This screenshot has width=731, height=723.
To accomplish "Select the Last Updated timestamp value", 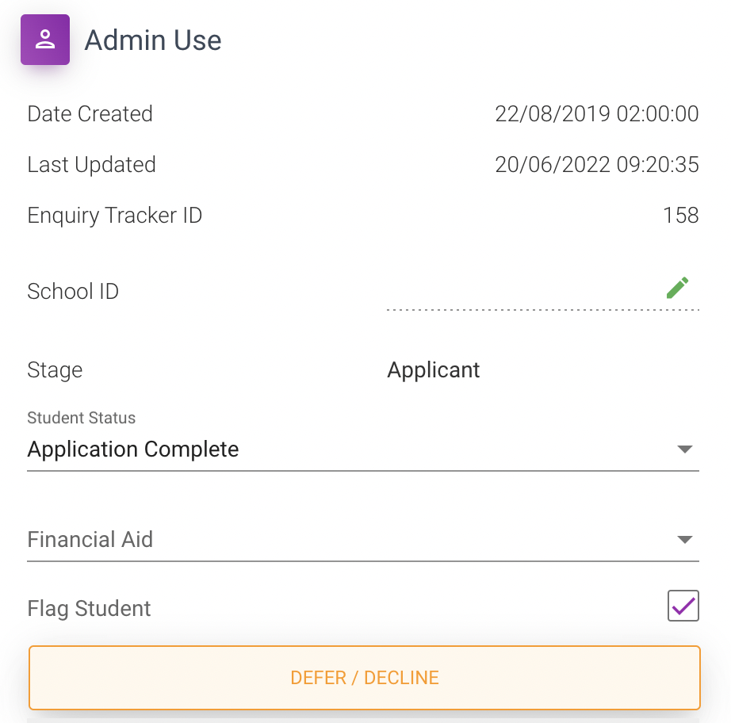I will pos(597,165).
